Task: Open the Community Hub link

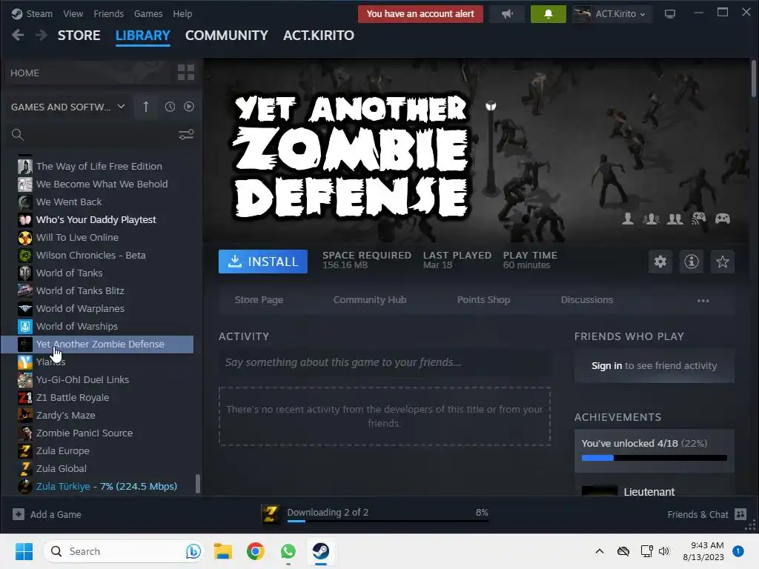Action: [x=370, y=299]
